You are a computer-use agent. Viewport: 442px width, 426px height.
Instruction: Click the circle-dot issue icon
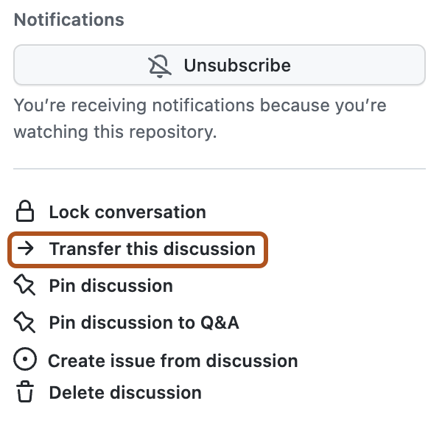(x=25, y=360)
